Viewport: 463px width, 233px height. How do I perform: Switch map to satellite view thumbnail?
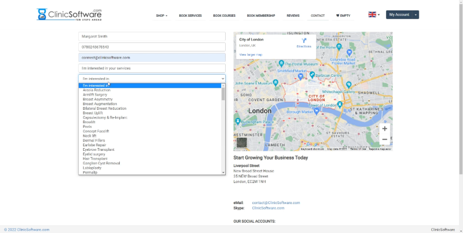pyautogui.click(x=241, y=142)
